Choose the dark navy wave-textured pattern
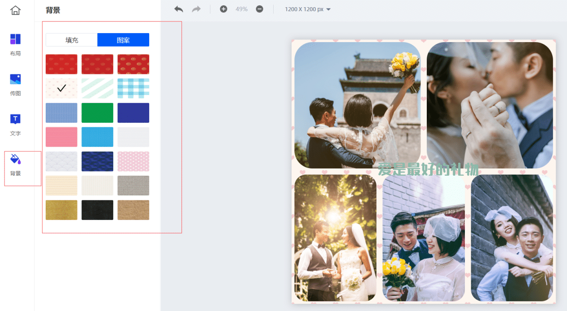 [x=97, y=161]
